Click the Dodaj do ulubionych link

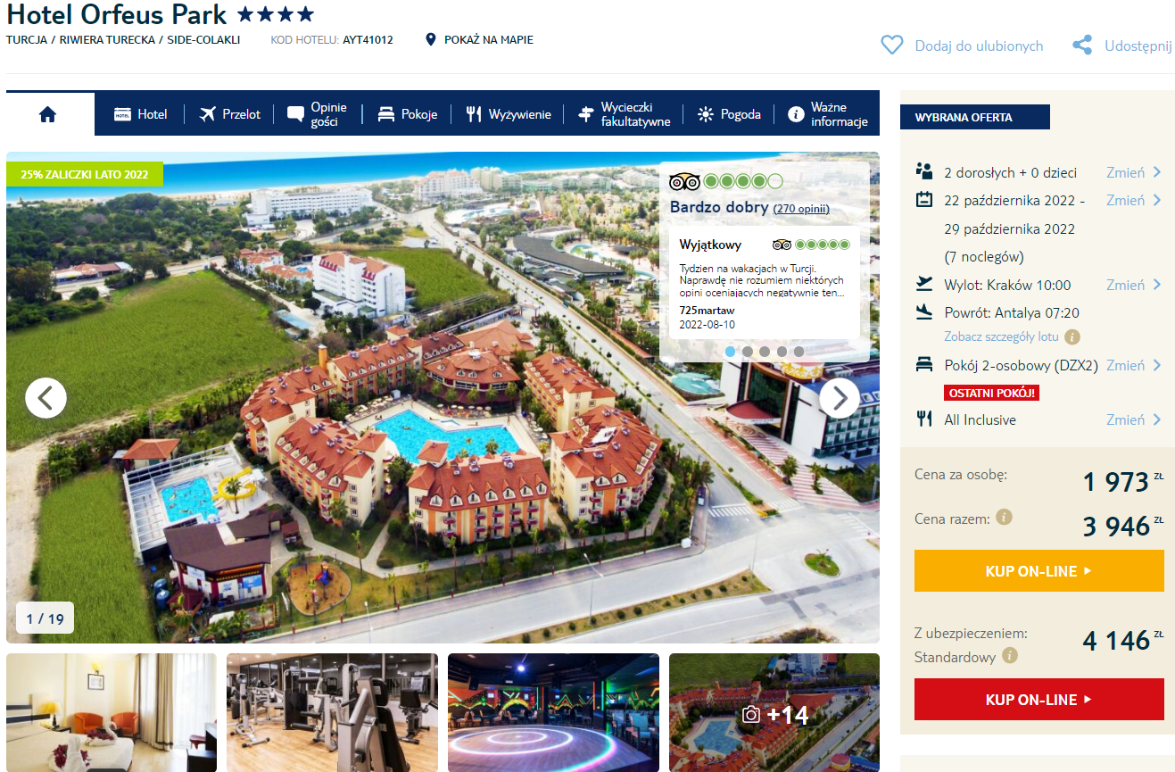coord(979,46)
